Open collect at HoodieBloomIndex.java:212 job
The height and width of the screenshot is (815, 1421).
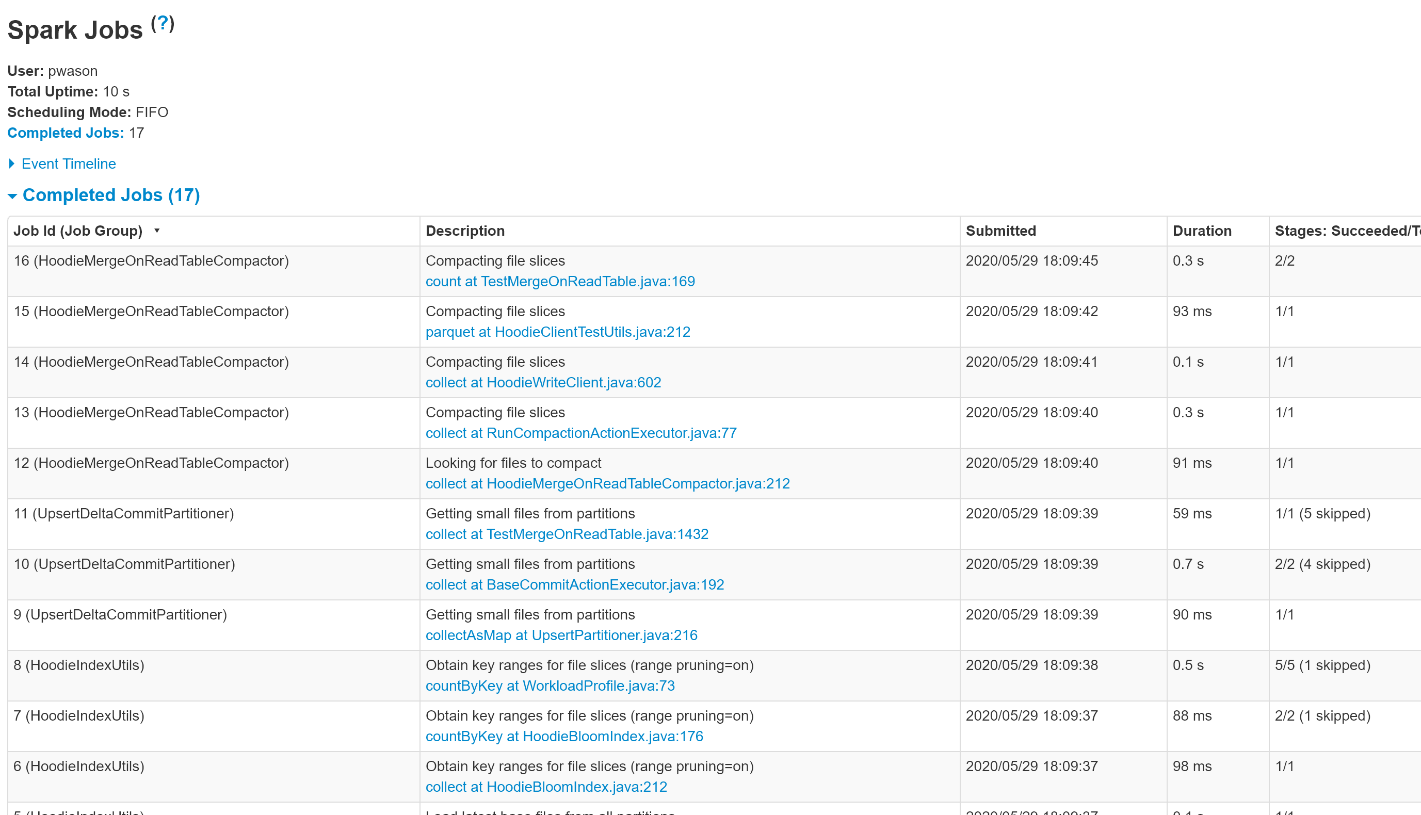(x=546, y=787)
